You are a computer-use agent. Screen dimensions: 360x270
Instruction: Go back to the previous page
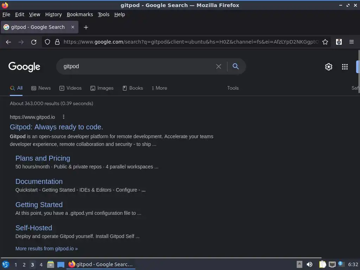8,42
